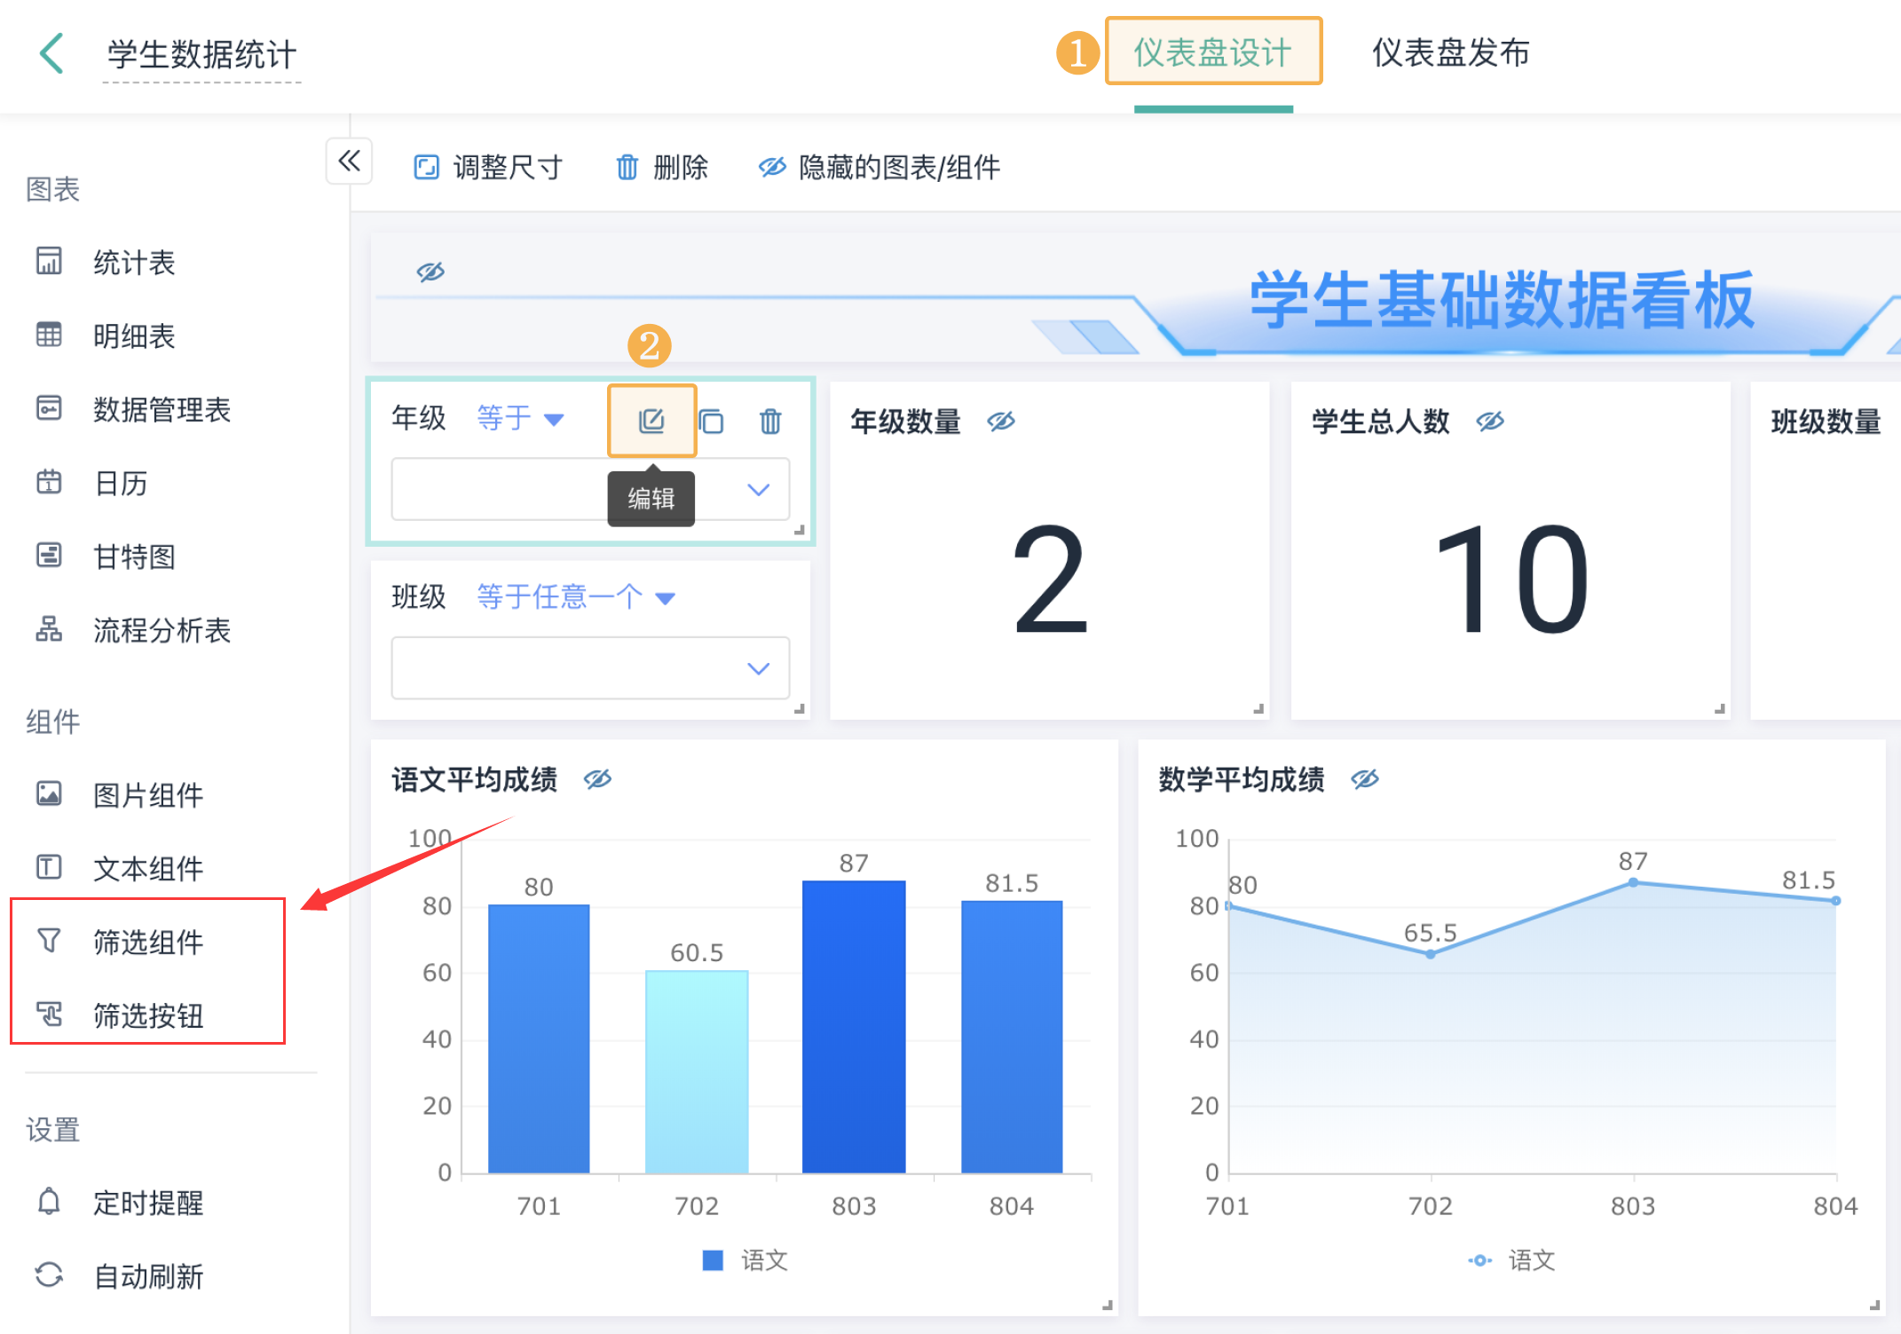This screenshot has height=1334, width=1901.
Task: Open the 等于 condition dropdown for 年级
Action: tap(520, 418)
